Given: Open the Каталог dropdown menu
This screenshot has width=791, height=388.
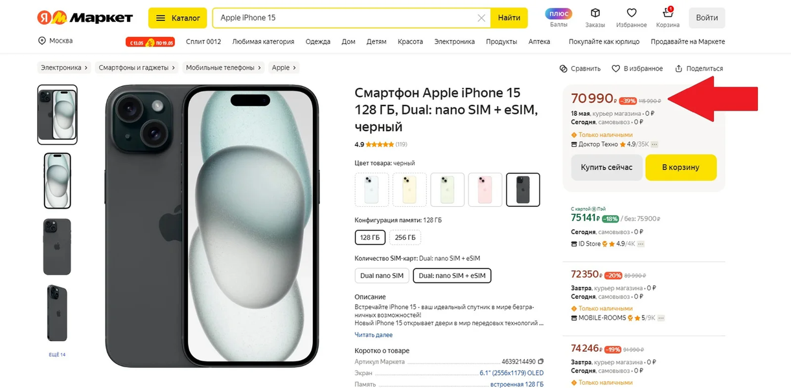Looking at the screenshot, I should pos(178,18).
